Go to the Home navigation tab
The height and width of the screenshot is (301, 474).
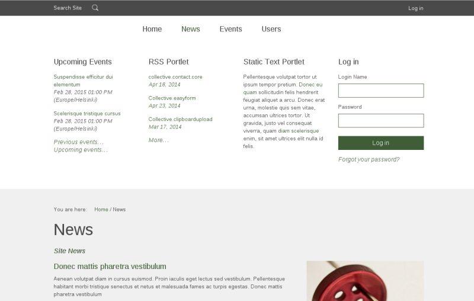tap(152, 29)
